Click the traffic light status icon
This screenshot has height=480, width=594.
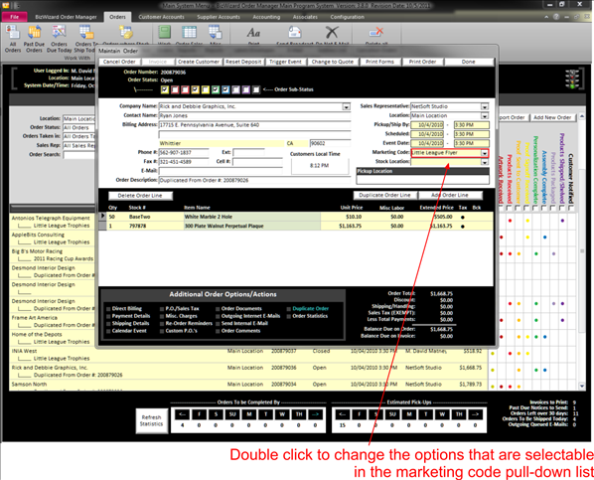[x=571, y=79]
